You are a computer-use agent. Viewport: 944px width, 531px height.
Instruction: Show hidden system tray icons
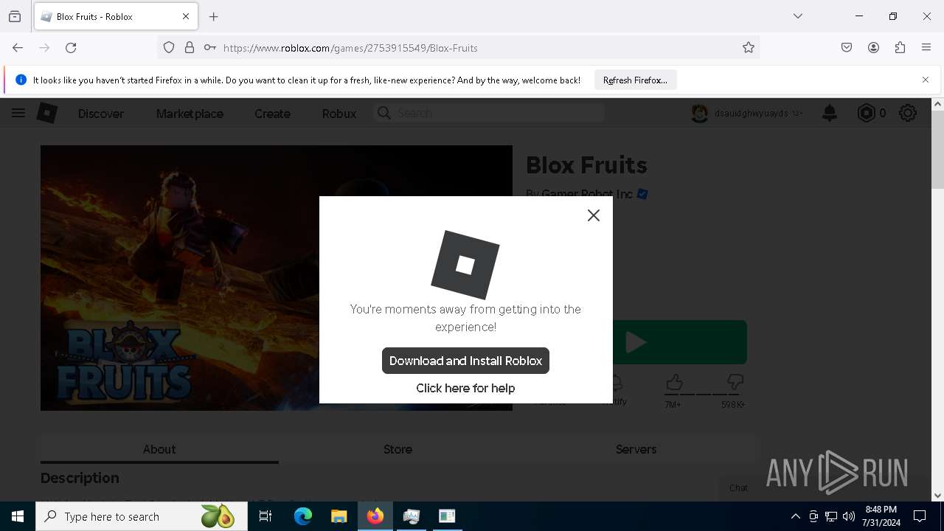[795, 516]
